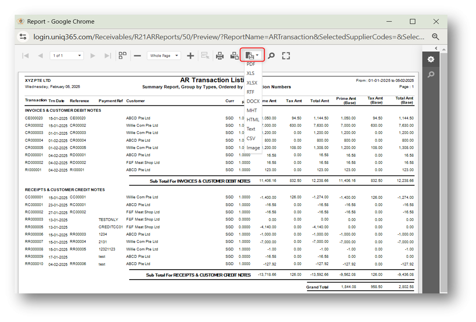
Task: Go to first page of report
Action: pyautogui.click(x=26, y=55)
